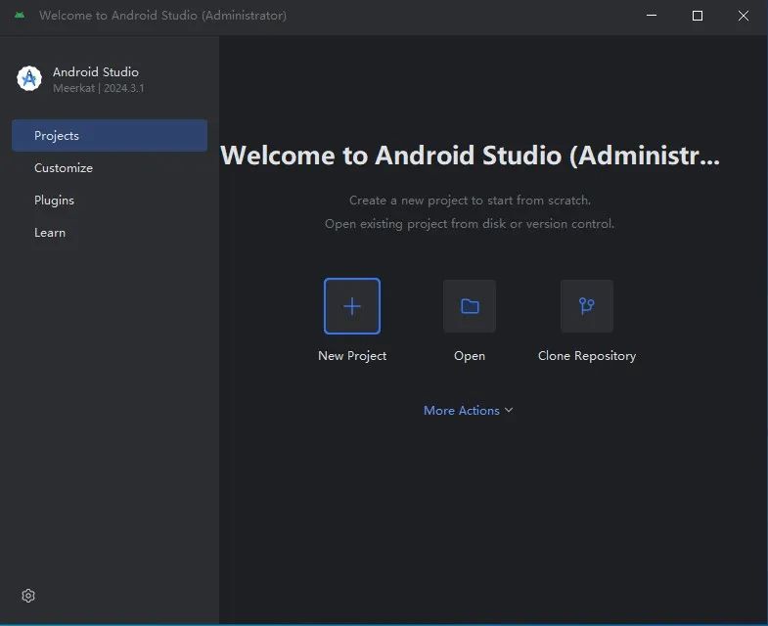Image resolution: width=768 pixels, height=626 pixels.
Task: Click the Open folder icon
Action: 470,306
